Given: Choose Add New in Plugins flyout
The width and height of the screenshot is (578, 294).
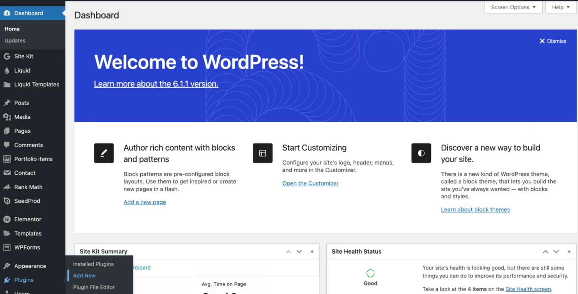Looking at the screenshot, I should [x=84, y=276].
